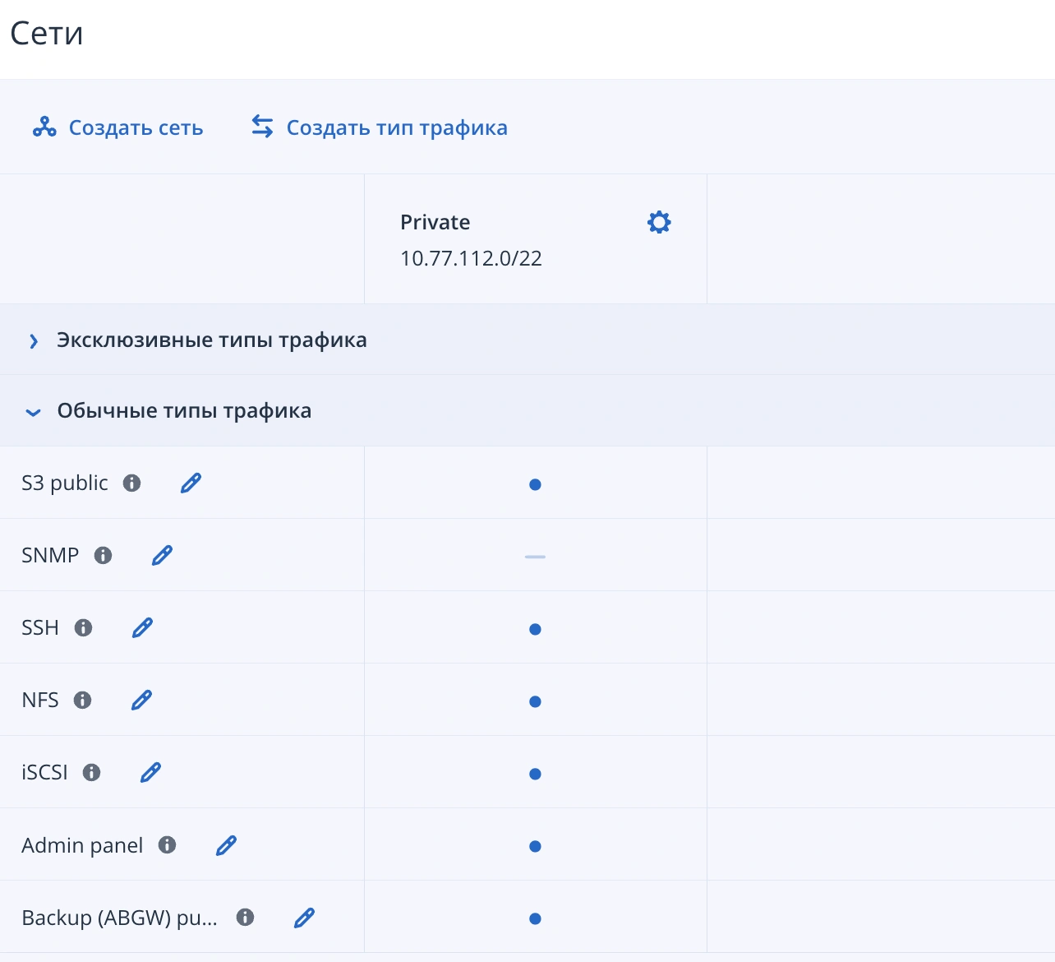Edit the Admin panel traffic type

click(226, 845)
